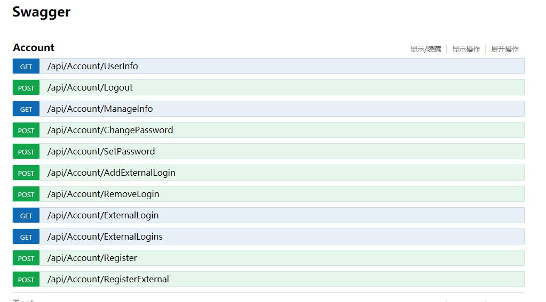Click POST badge for /api/Account/RemoveLogin

(26, 194)
